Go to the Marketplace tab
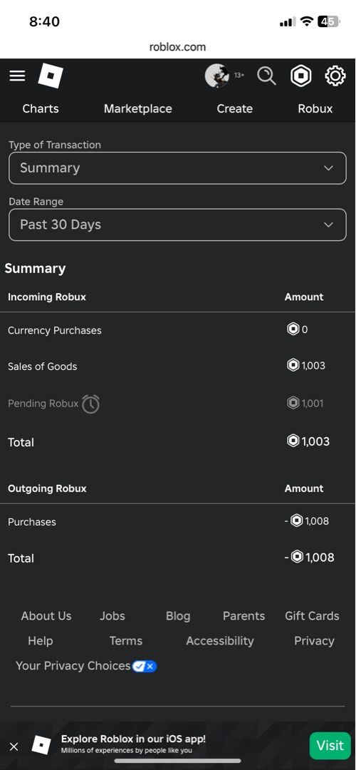The height and width of the screenshot is (770, 356). (138, 109)
